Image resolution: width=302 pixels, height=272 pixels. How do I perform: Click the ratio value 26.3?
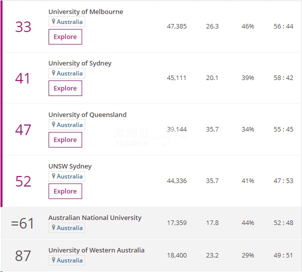pyautogui.click(x=212, y=26)
